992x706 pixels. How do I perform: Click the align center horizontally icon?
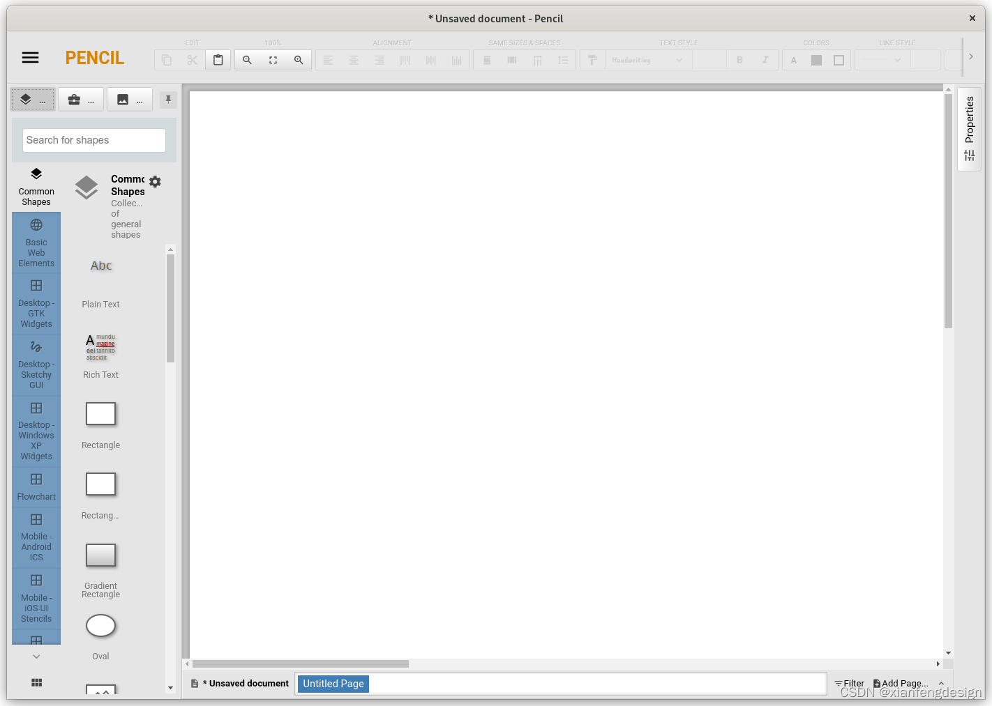pos(354,60)
